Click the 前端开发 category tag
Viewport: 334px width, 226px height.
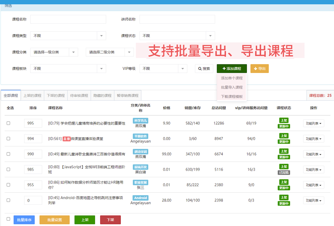[x=140, y=167]
